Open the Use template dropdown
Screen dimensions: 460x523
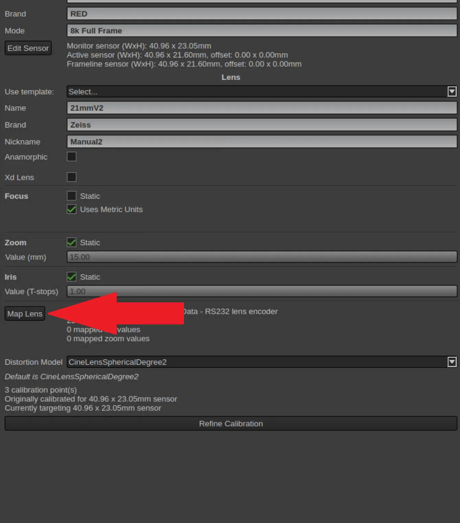[262, 92]
